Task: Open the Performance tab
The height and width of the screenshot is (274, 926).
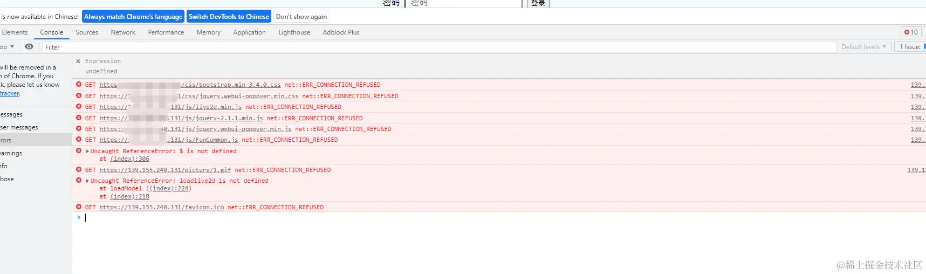Action: point(166,32)
